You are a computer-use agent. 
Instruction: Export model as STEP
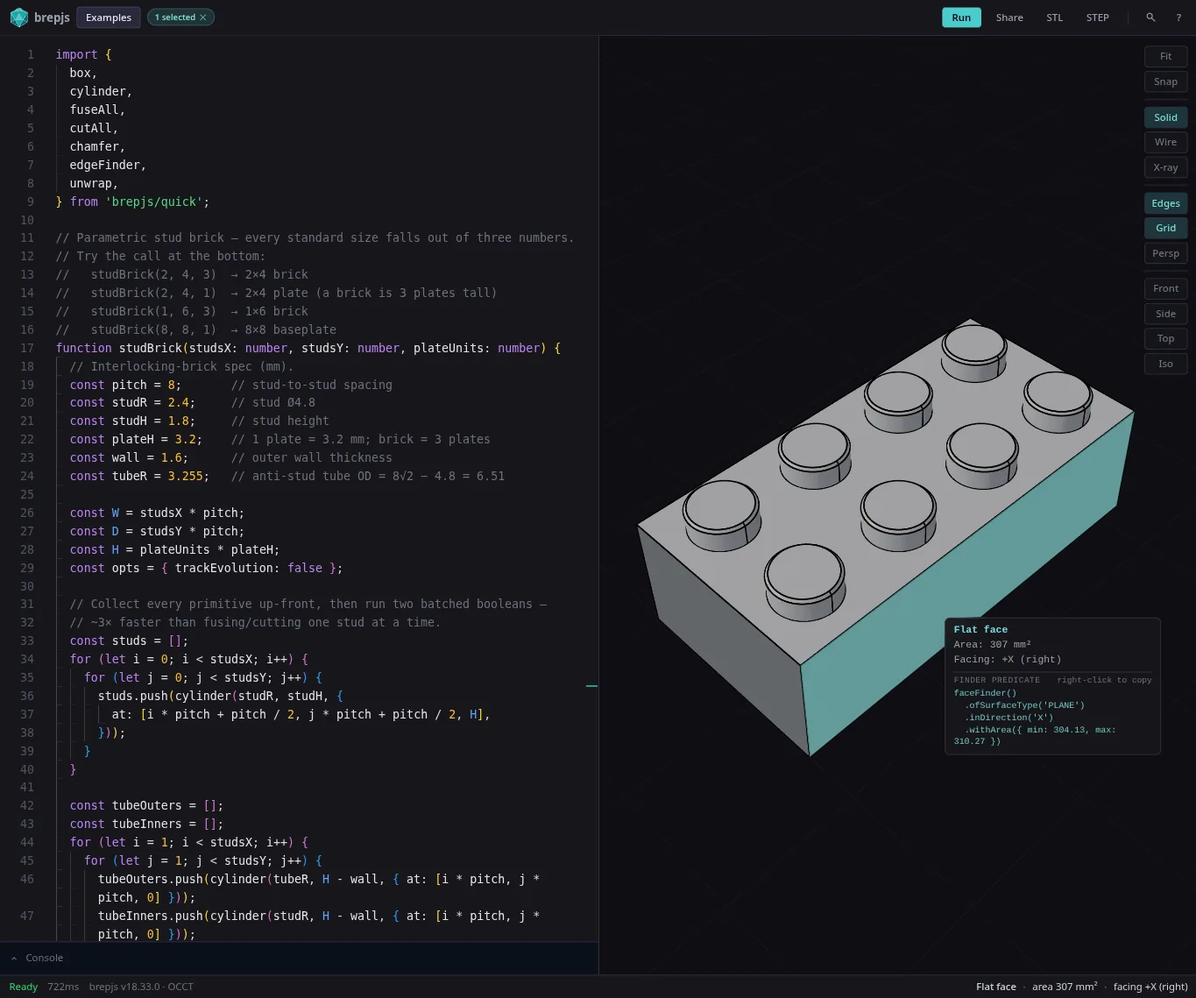[x=1097, y=18]
